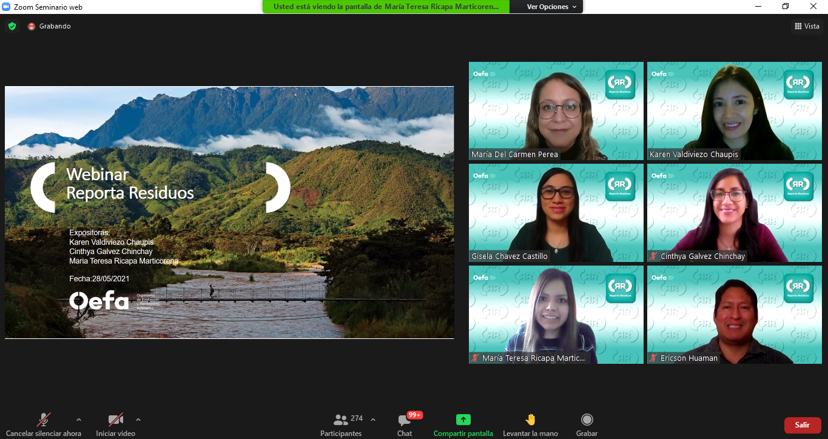
Task: Click 'Maria Teresa Ricapa Marticorena' on the slide
Action: point(124,261)
